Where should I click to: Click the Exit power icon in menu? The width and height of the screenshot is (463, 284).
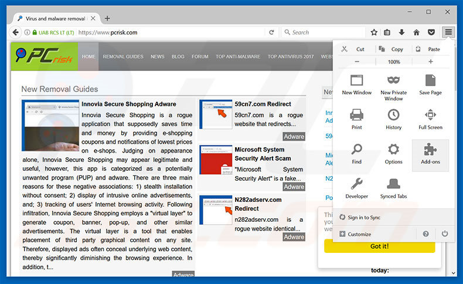click(x=445, y=234)
